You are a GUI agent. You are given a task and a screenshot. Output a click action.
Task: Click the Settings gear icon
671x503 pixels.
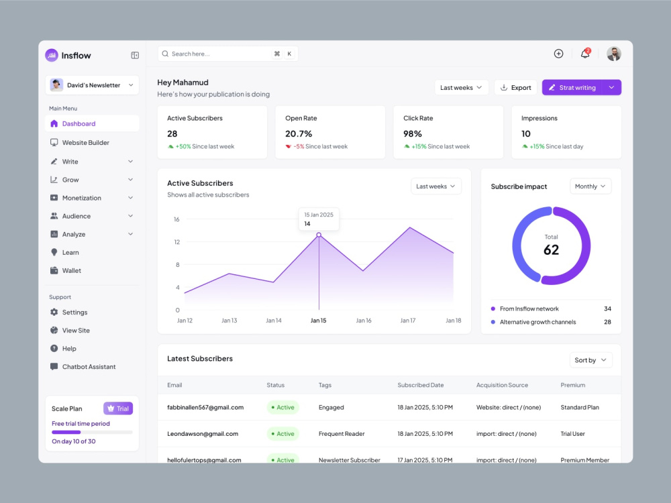(x=54, y=313)
